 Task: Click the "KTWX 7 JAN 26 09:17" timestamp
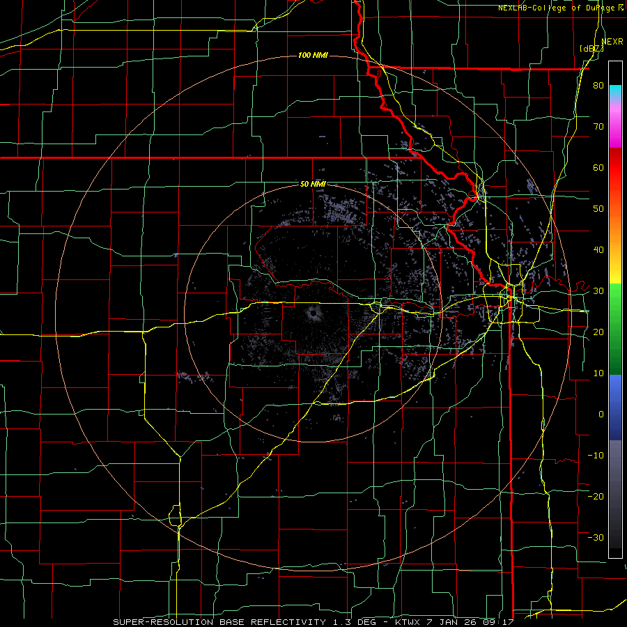pyautogui.click(x=454, y=622)
